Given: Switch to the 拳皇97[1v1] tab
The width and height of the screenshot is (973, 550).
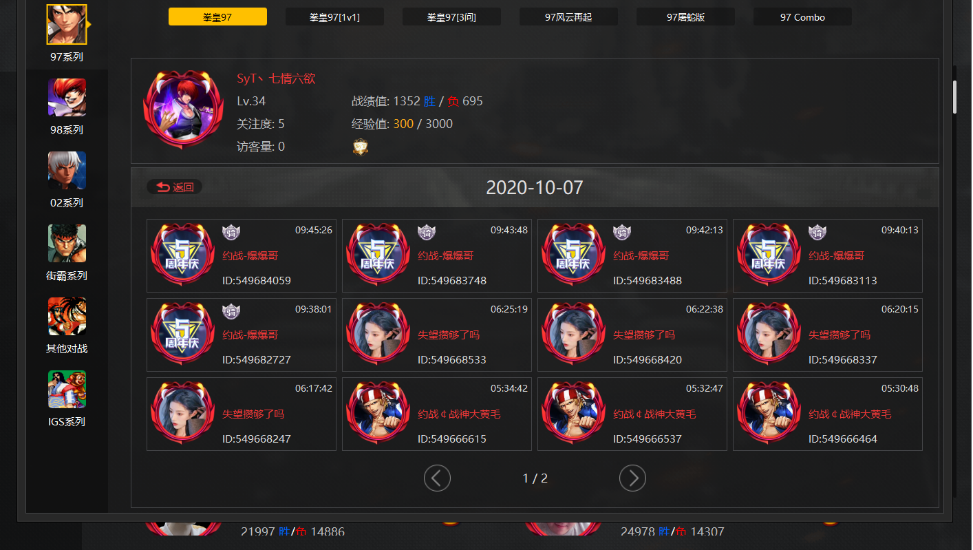Looking at the screenshot, I should pos(334,17).
